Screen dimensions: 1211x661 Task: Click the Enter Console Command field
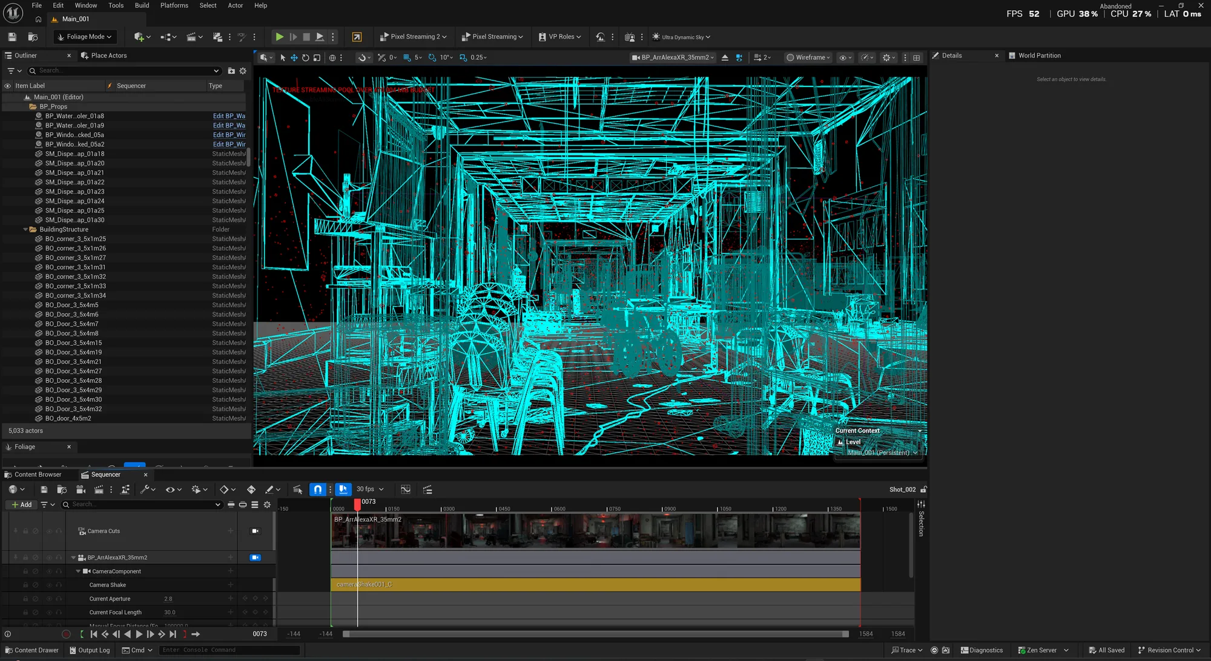pos(229,650)
